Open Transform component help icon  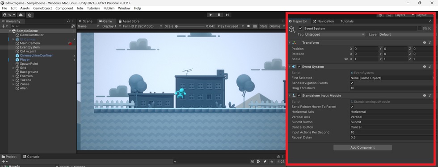(424, 43)
